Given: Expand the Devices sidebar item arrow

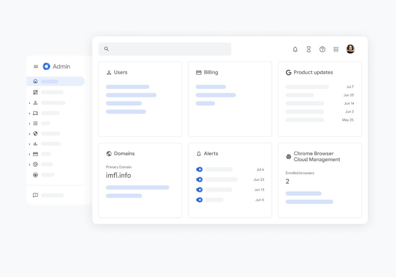Looking at the screenshot, I should pos(30,114).
